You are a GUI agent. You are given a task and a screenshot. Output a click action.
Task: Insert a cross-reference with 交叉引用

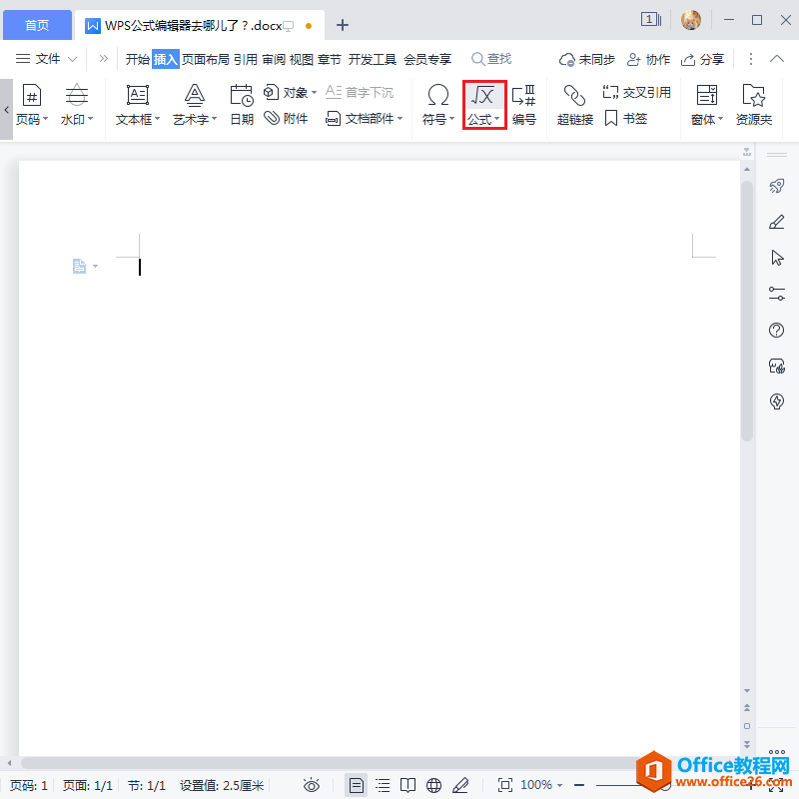coord(636,91)
